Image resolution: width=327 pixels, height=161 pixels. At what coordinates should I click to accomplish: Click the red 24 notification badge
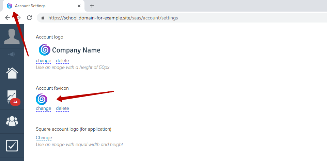point(15,102)
